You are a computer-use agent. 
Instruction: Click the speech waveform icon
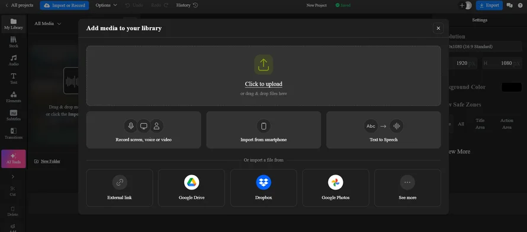point(397,126)
